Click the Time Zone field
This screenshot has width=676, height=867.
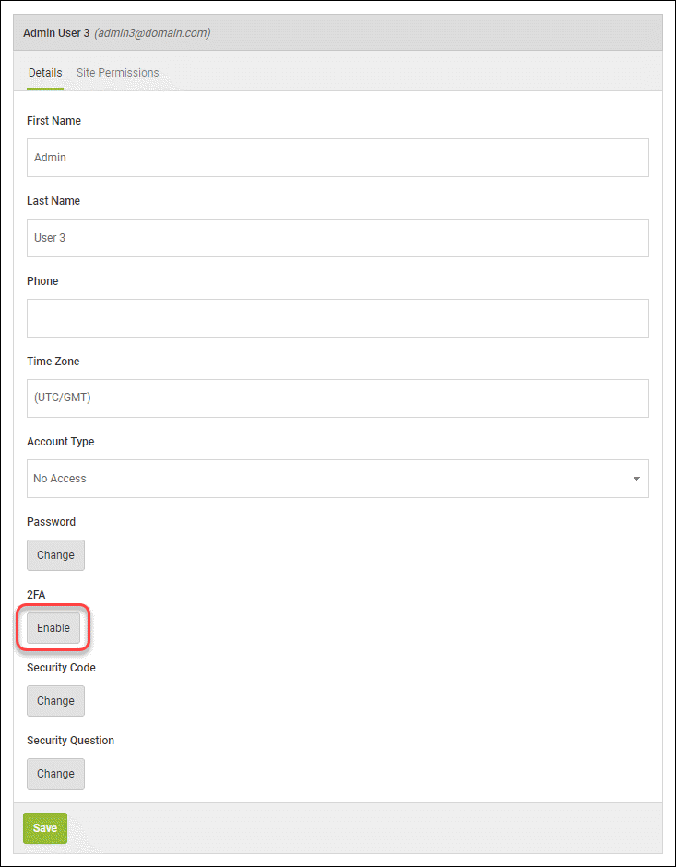[x=338, y=398]
